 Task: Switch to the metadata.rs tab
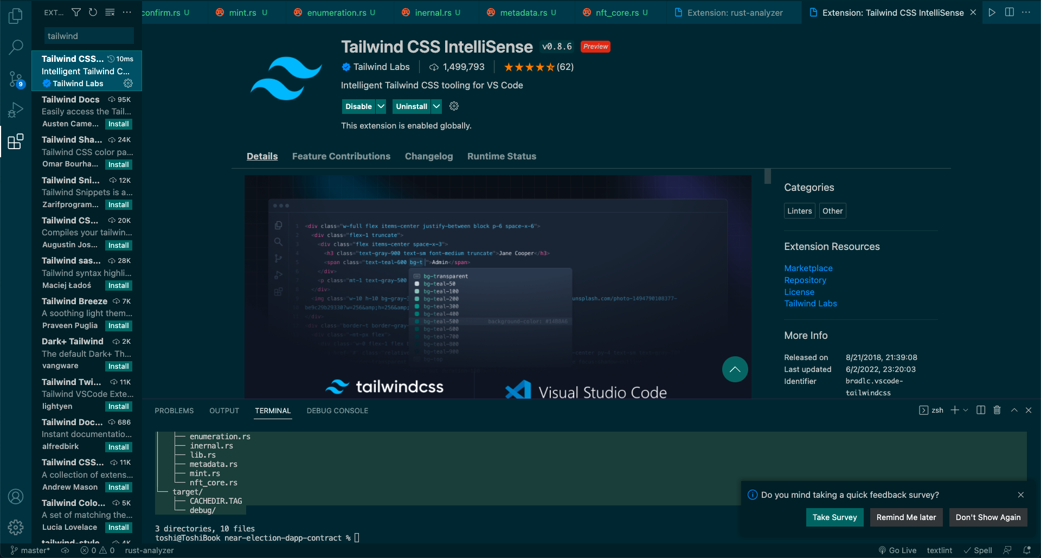point(523,12)
